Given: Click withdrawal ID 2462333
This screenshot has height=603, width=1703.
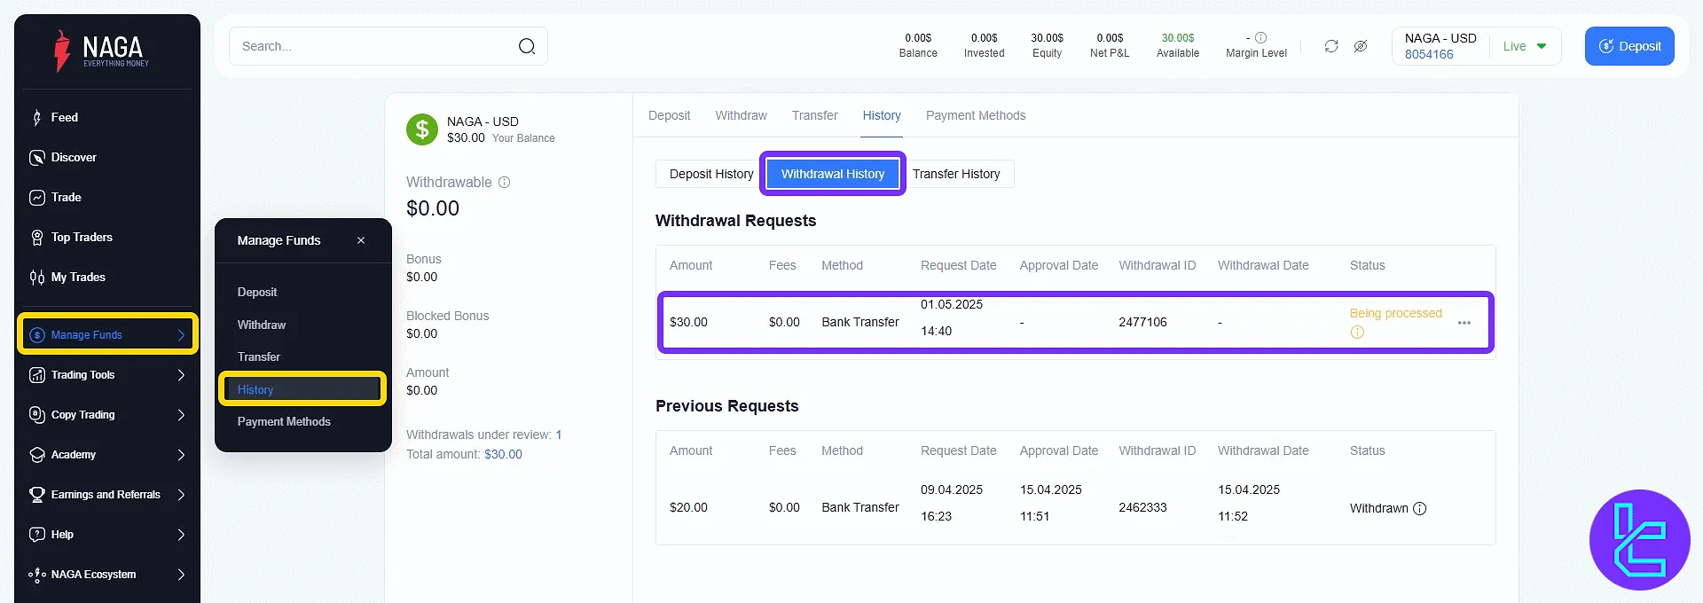Looking at the screenshot, I should coord(1142,507).
